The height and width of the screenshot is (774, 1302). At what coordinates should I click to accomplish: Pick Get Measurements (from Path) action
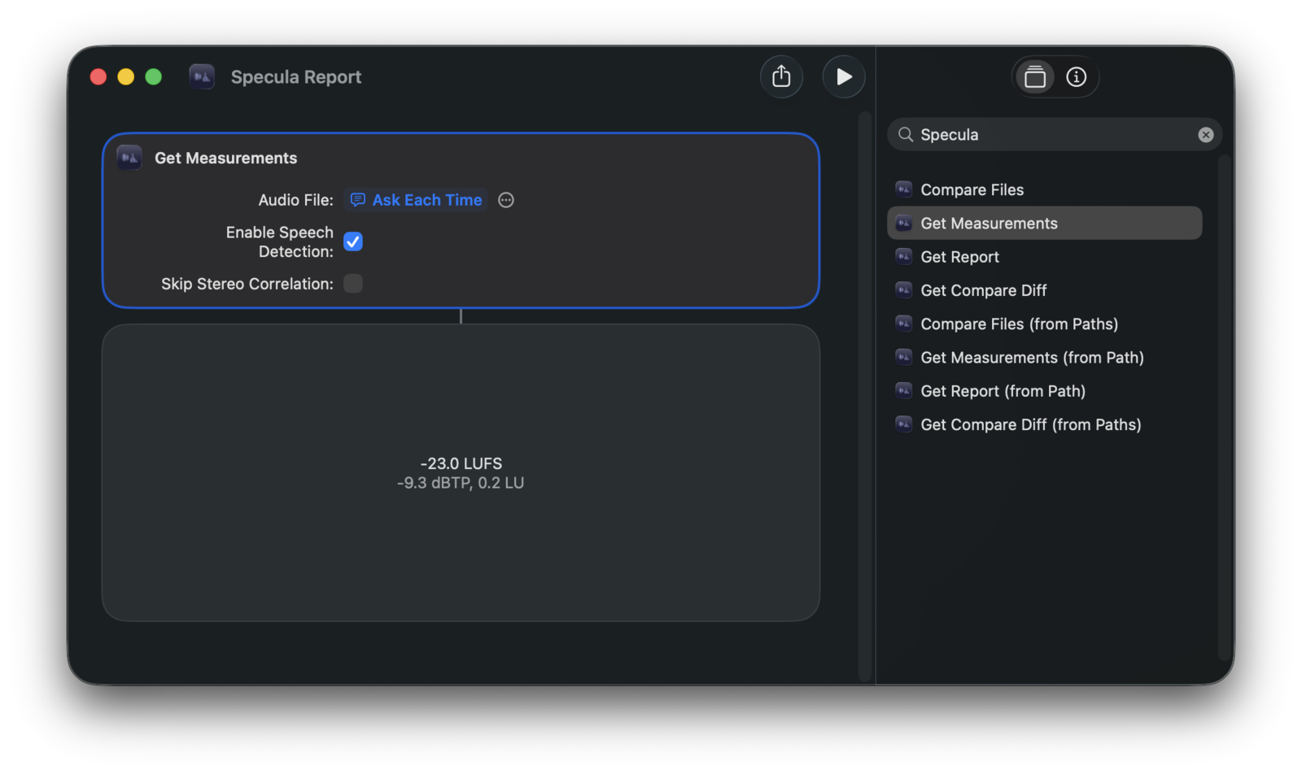[x=1044, y=358]
